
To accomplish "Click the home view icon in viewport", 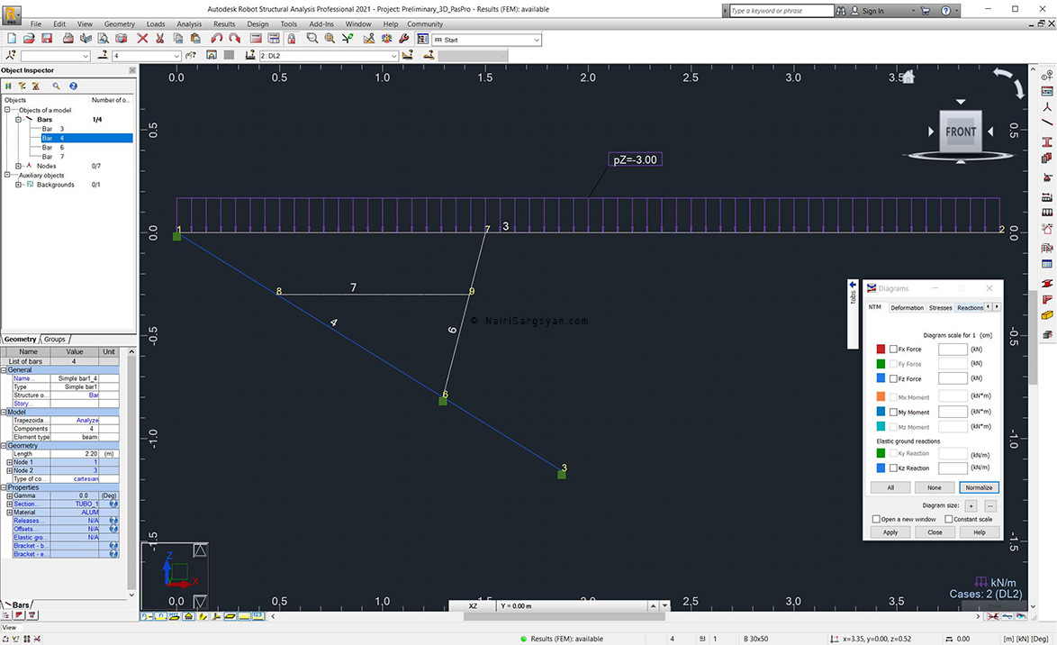I will point(908,77).
